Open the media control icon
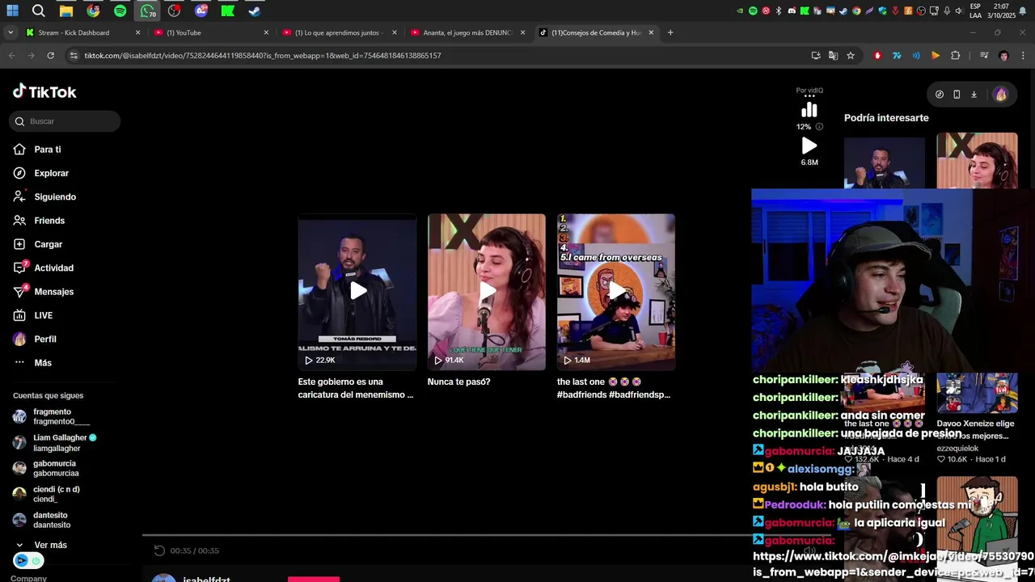The height and width of the screenshot is (582, 1035). (984, 56)
